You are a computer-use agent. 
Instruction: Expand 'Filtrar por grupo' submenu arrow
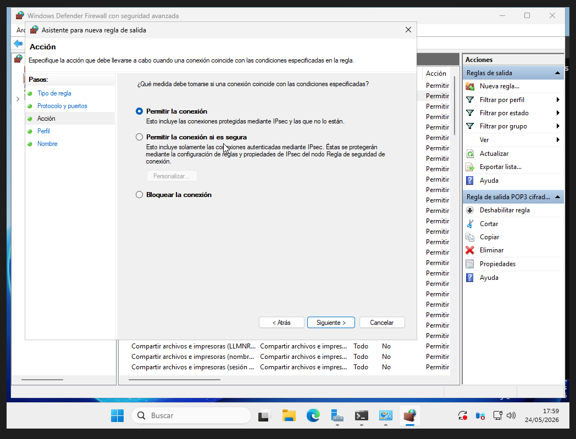pos(558,126)
